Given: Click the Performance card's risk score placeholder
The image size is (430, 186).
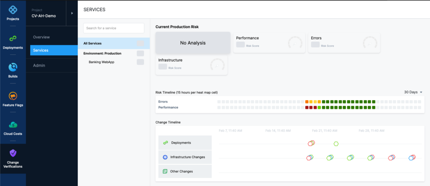Looking at the screenshot, I should click(240, 44).
